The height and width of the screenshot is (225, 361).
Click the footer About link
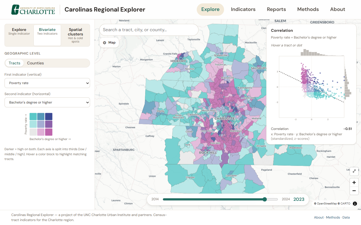point(319,217)
